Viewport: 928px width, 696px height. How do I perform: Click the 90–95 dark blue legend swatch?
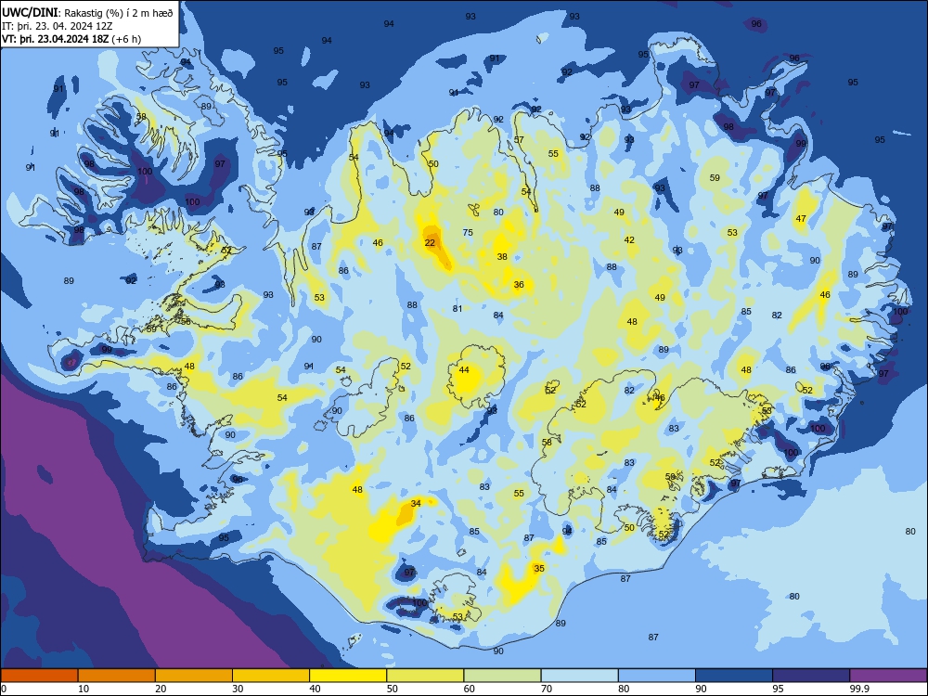[x=734, y=676]
